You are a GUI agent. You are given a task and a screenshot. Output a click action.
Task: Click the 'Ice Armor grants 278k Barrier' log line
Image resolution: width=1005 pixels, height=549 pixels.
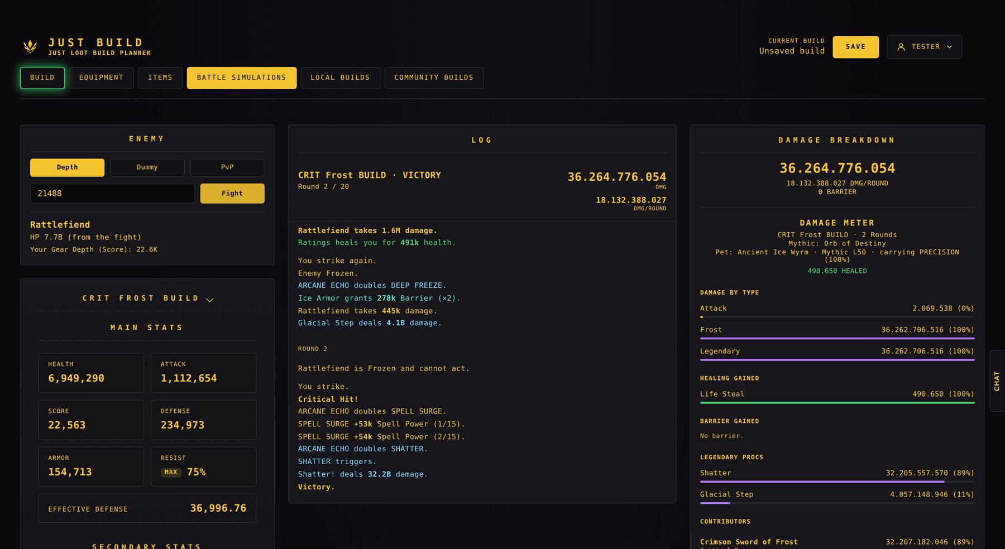[379, 298]
